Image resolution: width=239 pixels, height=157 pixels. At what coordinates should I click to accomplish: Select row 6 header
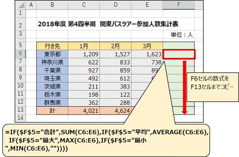click(21, 54)
